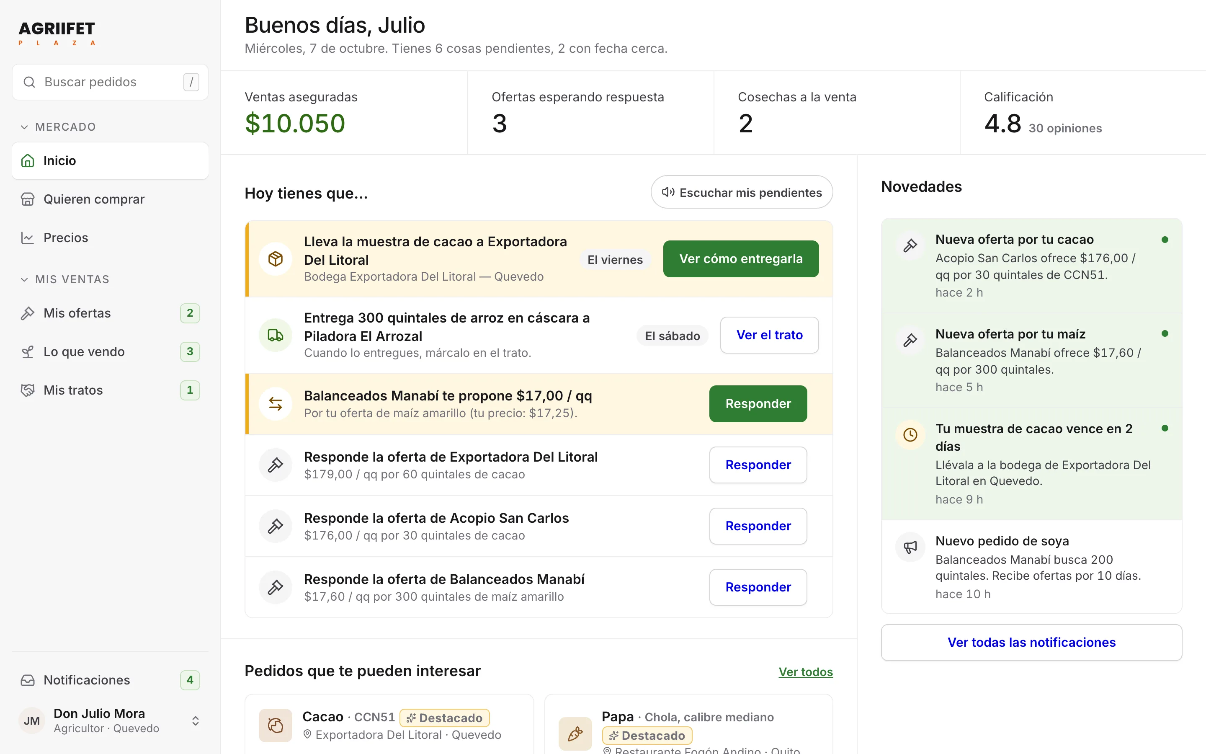The image size is (1206, 754).
Task: Collapse the MERCADO sidebar section
Action: 58,127
